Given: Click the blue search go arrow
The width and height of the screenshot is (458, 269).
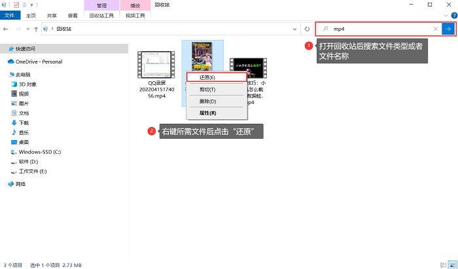Looking at the screenshot, I should [x=448, y=29].
